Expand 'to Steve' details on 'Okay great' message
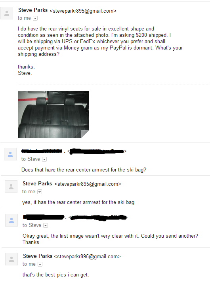This screenshot has height=284, width=210. pyautogui.click(x=46, y=225)
